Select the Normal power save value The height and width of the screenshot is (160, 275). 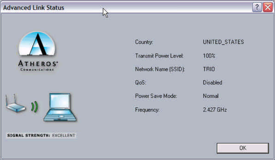(211, 96)
